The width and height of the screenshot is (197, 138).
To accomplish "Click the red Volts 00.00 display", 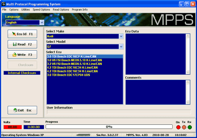I will [12, 127].
